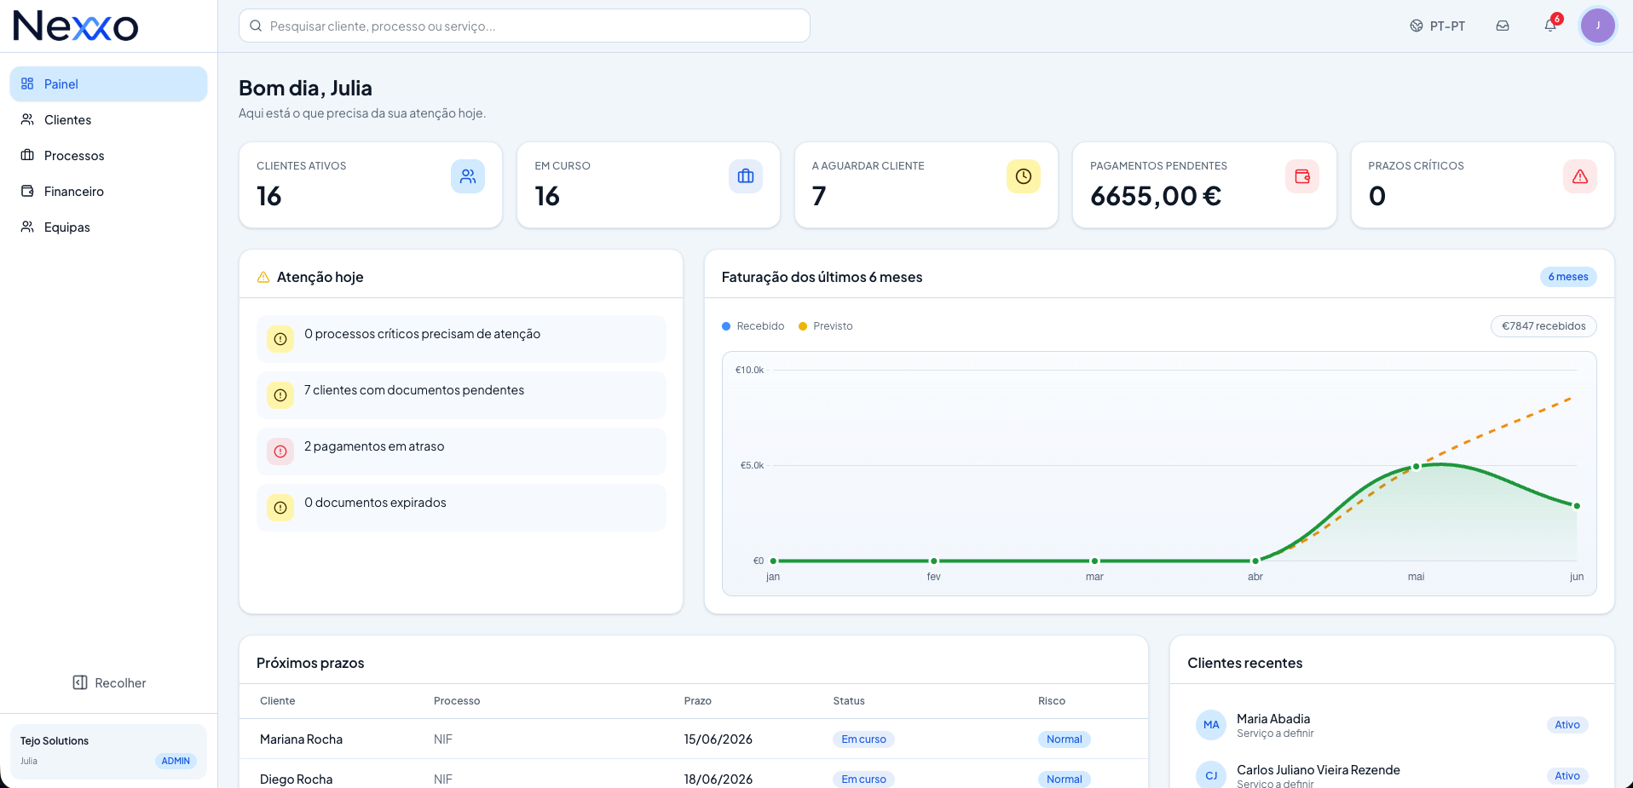Viewport: 1633px width, 788px height.
Task: Click the '6 meses' period badge
Action: point(1568,277)
